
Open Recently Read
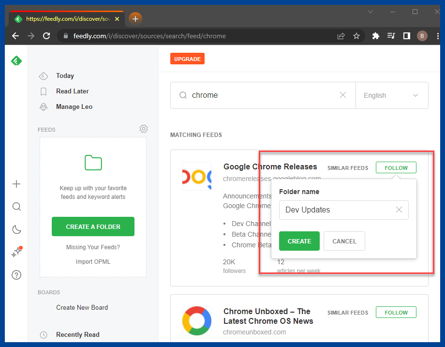78,335
